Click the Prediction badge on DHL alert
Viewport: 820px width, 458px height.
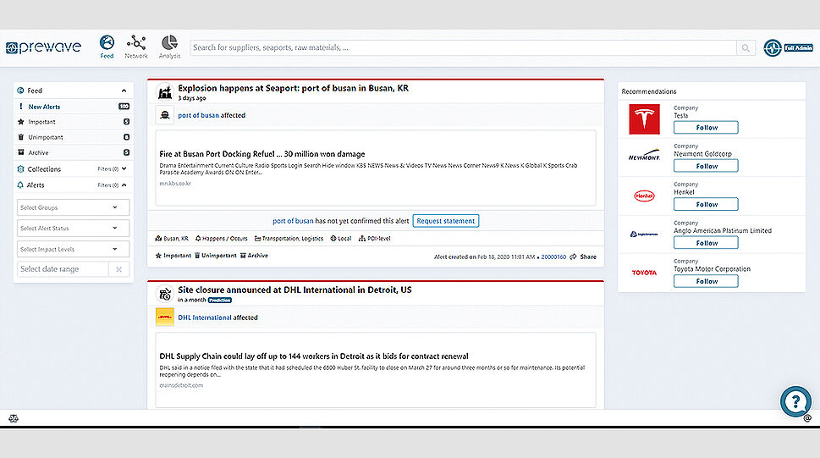tap(220, 300)
